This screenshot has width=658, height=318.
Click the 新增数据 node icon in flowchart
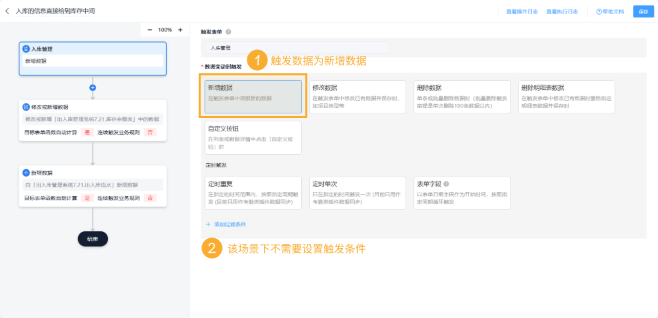click(26, 173)
